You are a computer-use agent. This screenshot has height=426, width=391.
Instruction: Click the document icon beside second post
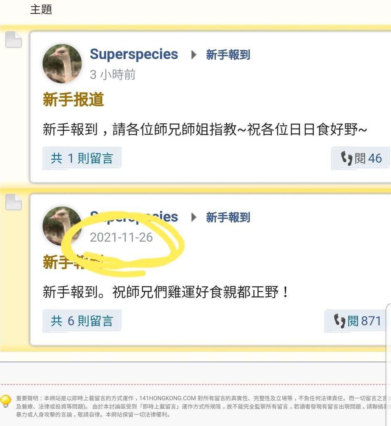coord(14,202)
